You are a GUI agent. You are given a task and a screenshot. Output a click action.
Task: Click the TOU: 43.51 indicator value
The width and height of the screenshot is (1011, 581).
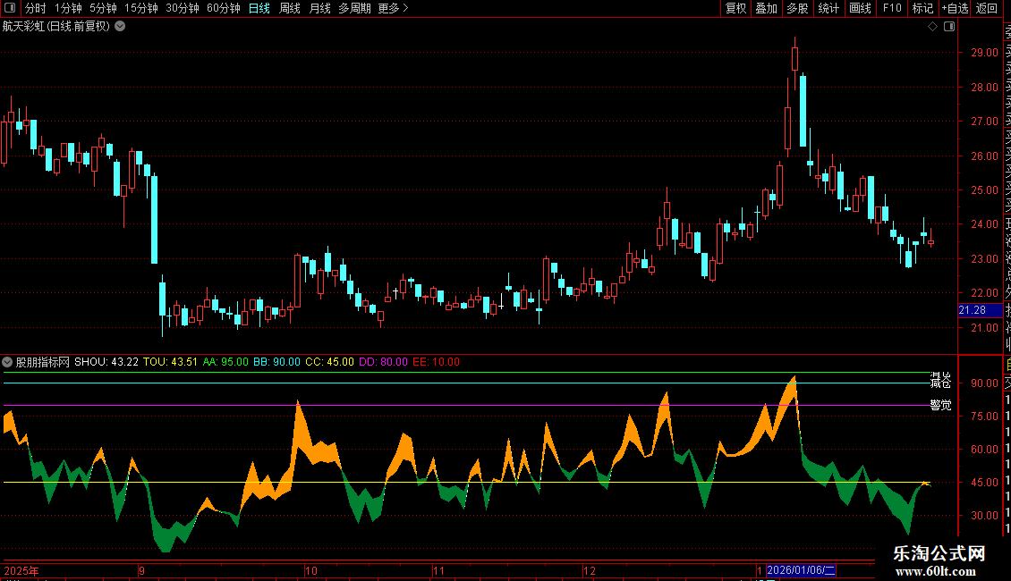pyautogui.click(x=170, y=362)
